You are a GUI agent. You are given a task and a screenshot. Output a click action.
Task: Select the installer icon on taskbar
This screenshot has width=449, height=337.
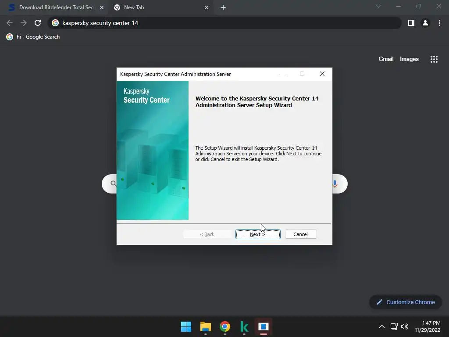click(x=264, y=326)
